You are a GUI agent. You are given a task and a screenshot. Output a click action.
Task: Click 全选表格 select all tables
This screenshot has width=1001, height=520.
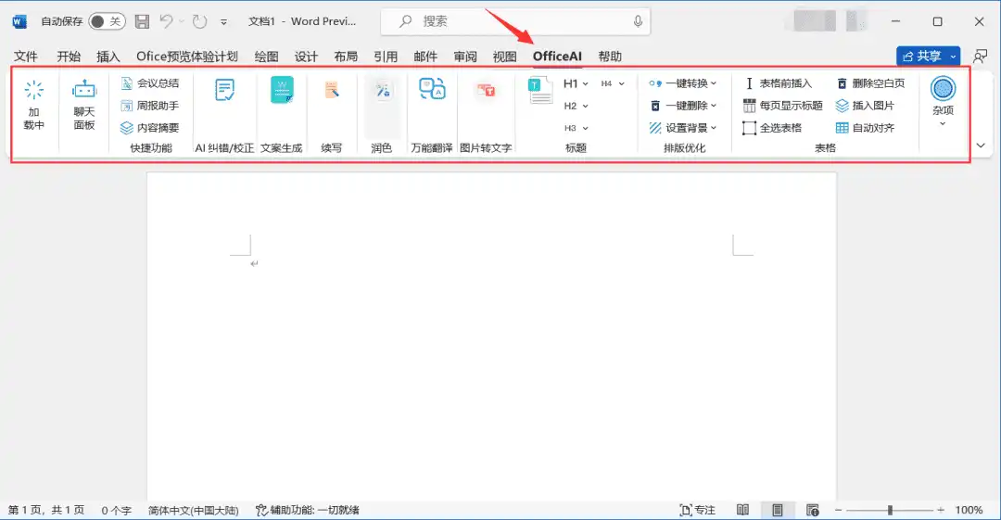(772, 128)
